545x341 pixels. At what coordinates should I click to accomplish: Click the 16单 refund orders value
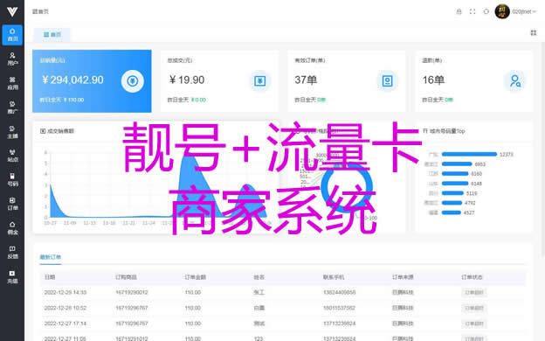pyautogui.click(x=433, y=80)
